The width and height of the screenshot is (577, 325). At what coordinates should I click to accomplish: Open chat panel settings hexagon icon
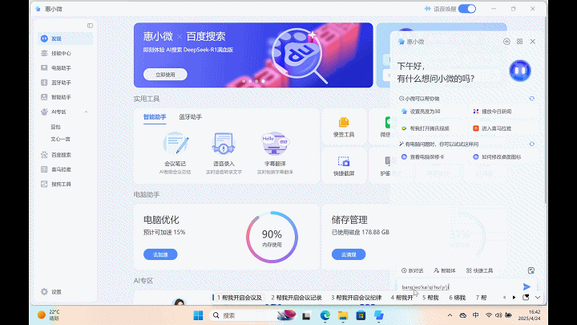point(506,42)
